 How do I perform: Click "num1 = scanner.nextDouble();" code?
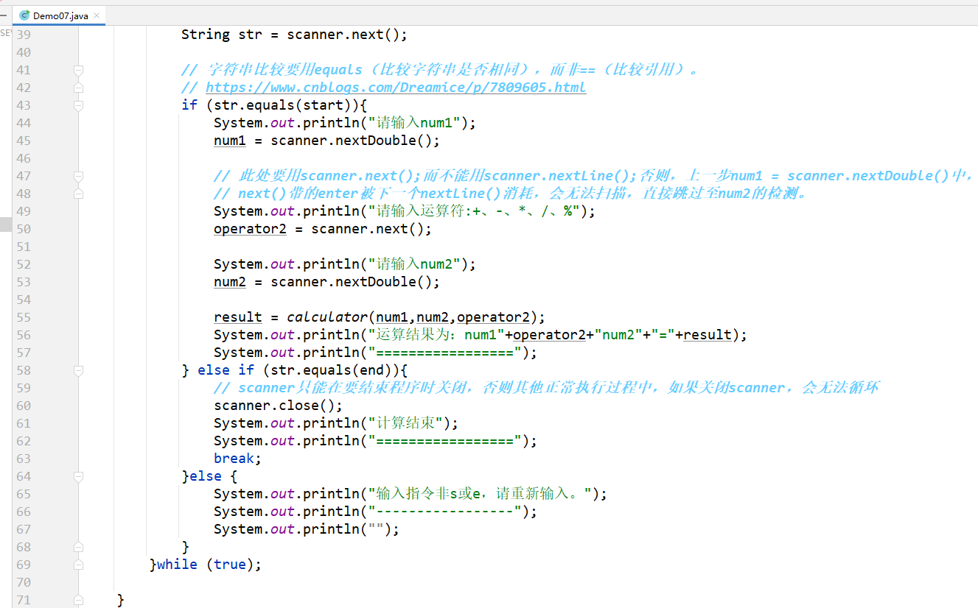point(326,141)
